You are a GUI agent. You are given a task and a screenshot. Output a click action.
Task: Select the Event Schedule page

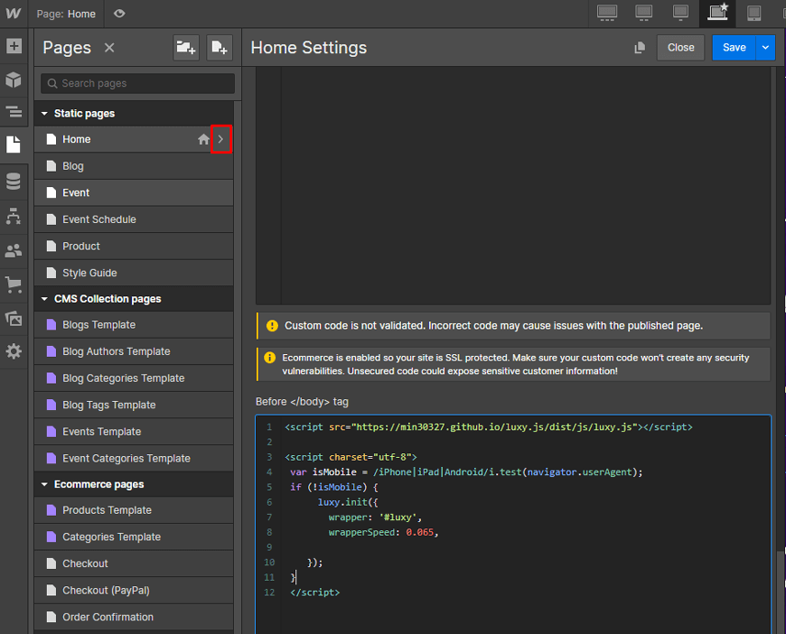[x=99, y=219]
